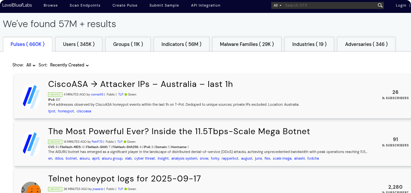The width and height of the screenshot is (411, 193).
Task: Go to Create Pulse page
Action: 125,5
